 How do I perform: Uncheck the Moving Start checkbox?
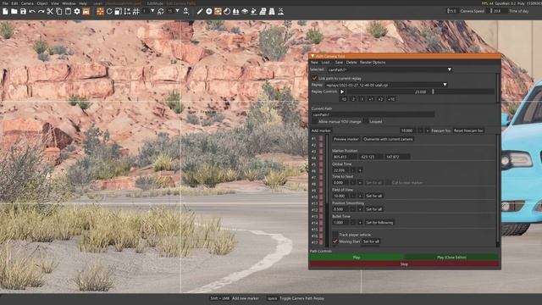point(335,241)
